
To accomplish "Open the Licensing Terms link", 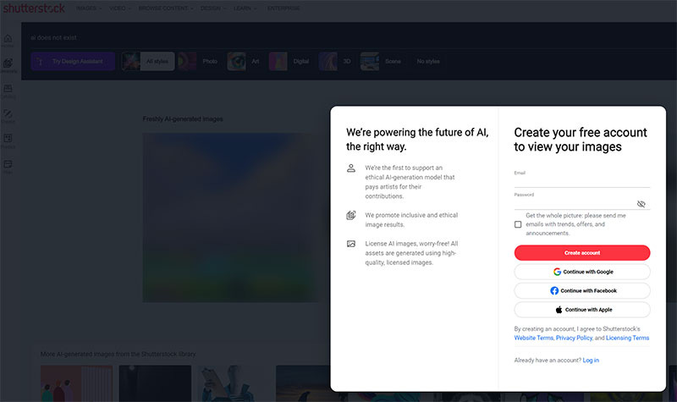I will (x=627, y=338).
